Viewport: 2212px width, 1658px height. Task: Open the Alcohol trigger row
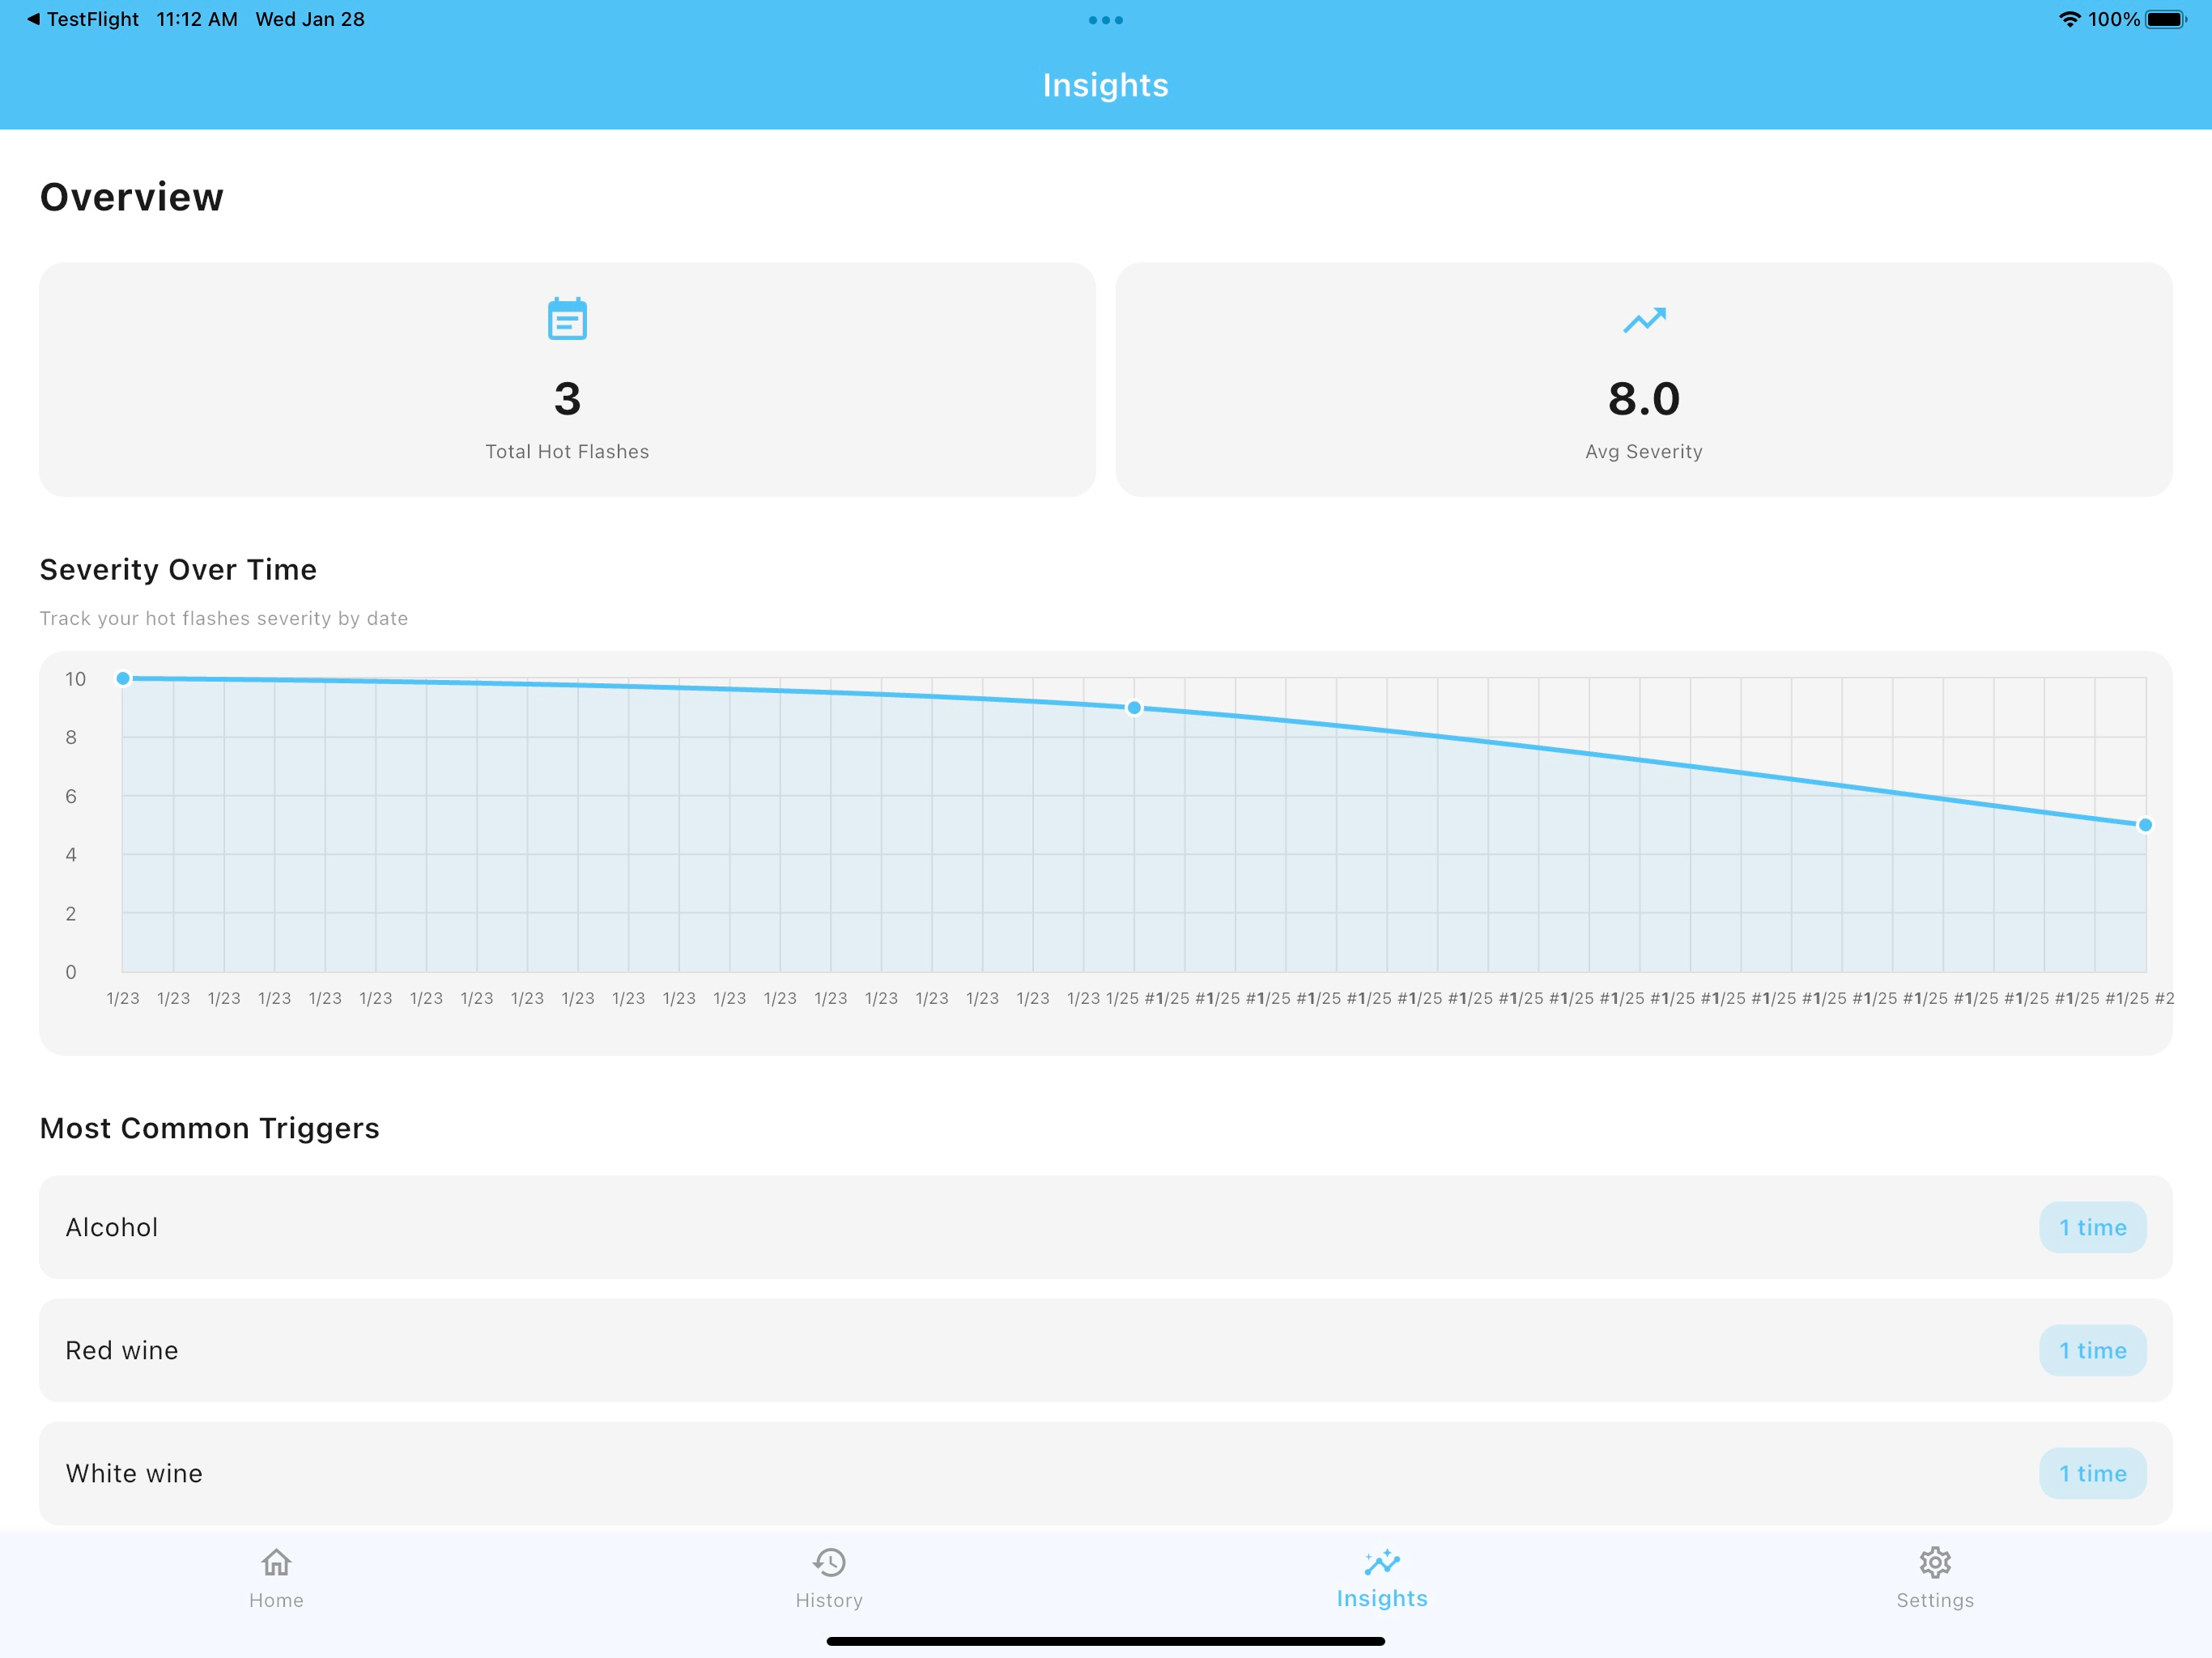tap(1106, 1227)
